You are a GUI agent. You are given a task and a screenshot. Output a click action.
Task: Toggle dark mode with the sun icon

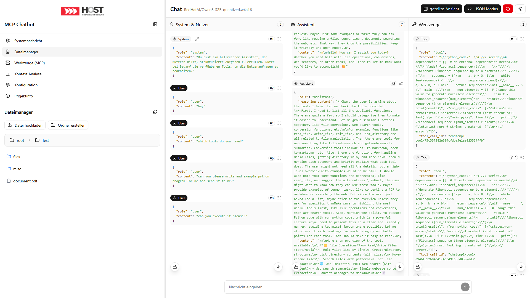click(x=520, y=9)
